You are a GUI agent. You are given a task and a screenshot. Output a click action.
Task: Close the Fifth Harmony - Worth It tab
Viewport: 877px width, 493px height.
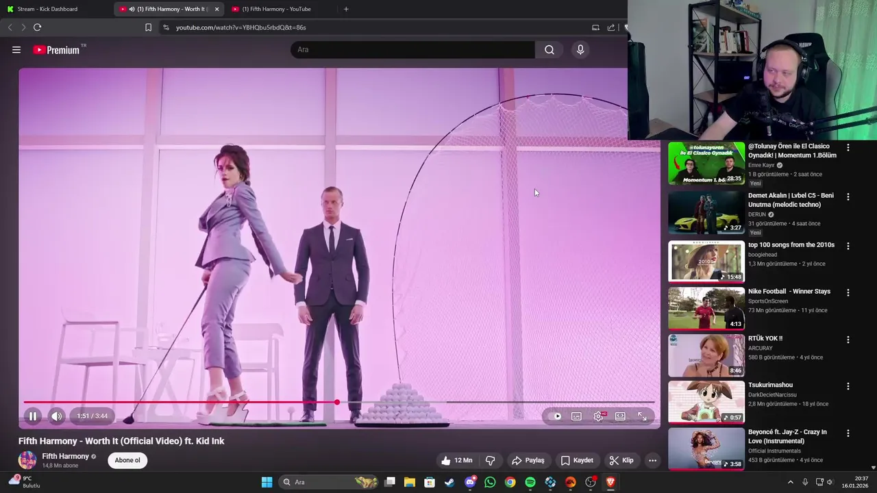click(217, 9)
